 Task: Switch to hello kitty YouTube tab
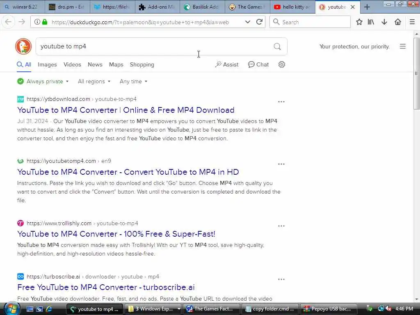[292, 7]
